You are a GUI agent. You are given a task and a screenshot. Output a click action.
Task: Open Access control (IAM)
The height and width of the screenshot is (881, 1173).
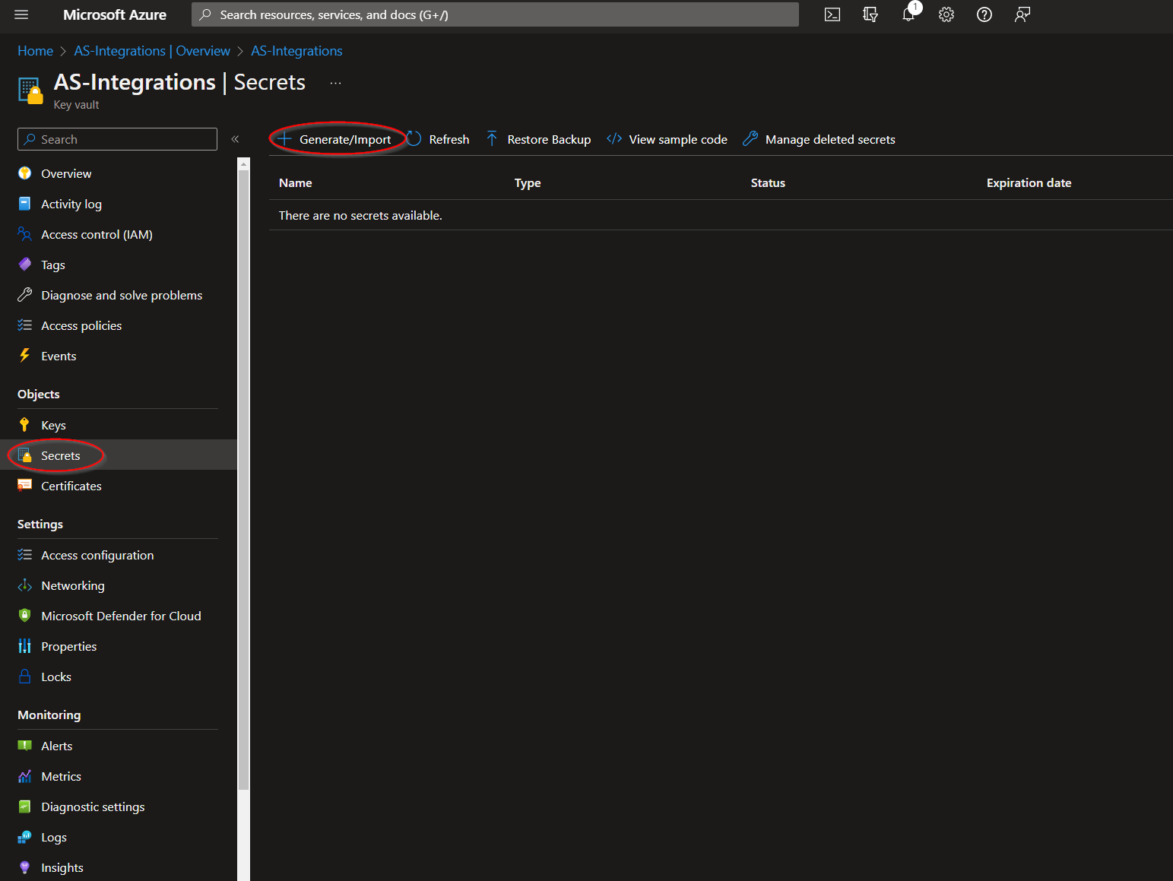coord(97,234)
